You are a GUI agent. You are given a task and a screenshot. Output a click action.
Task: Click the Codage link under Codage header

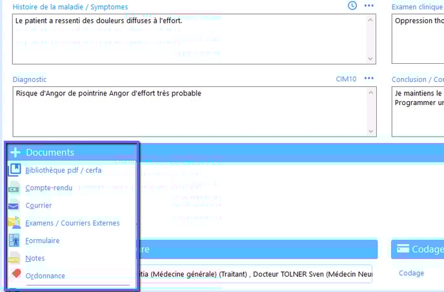click(411, 273)
